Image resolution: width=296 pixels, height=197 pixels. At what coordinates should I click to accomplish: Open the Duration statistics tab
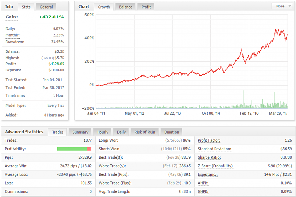tap(171, 132)
